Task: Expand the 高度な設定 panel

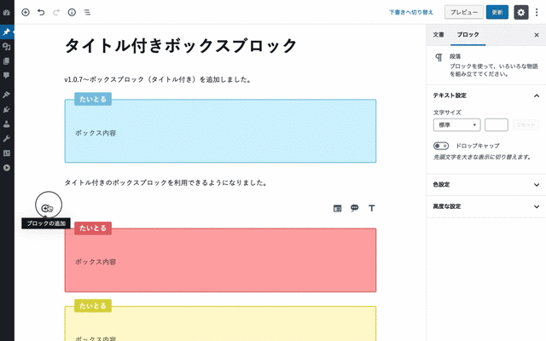Action: 485,206
